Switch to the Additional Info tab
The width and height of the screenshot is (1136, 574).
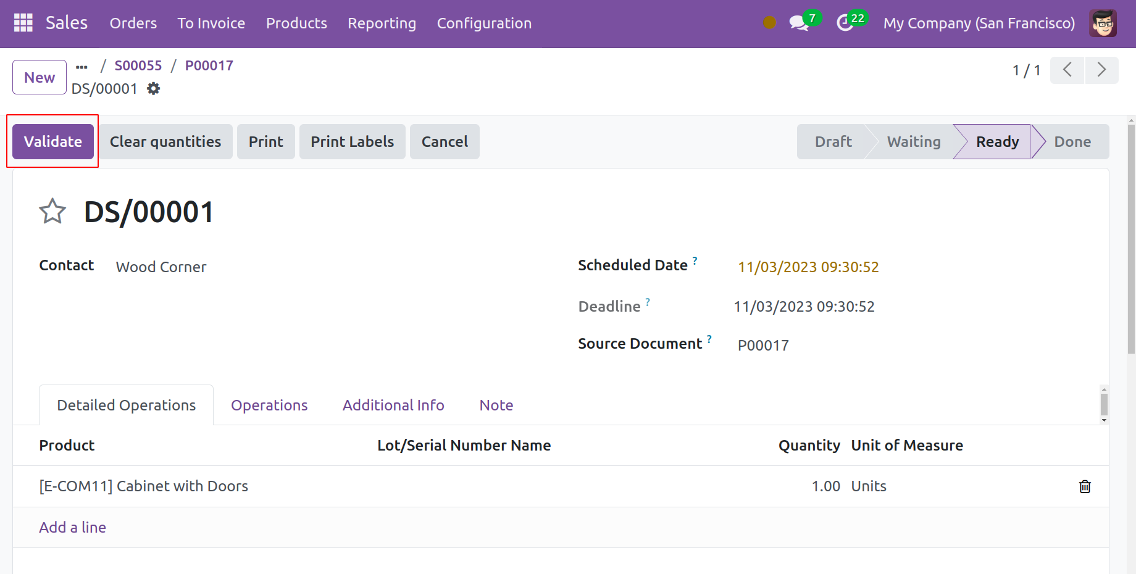point(393,405)
